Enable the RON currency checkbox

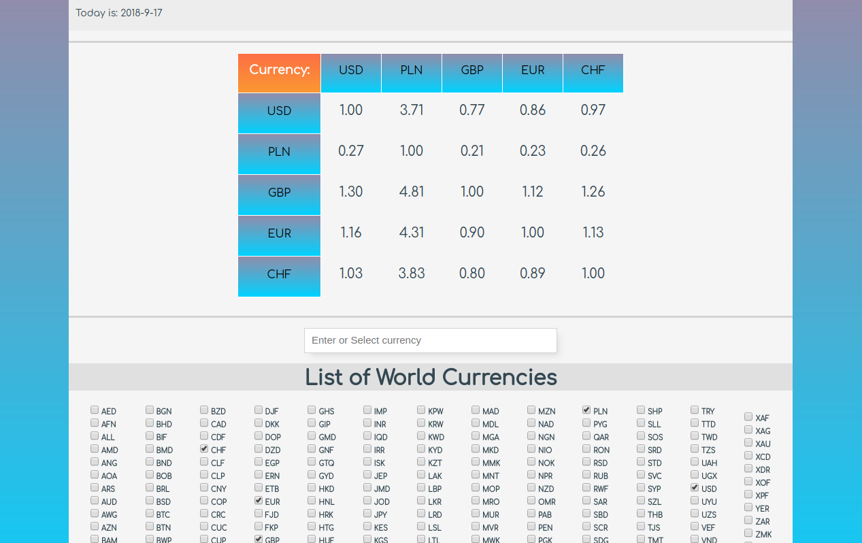click(x=586, y=448)
